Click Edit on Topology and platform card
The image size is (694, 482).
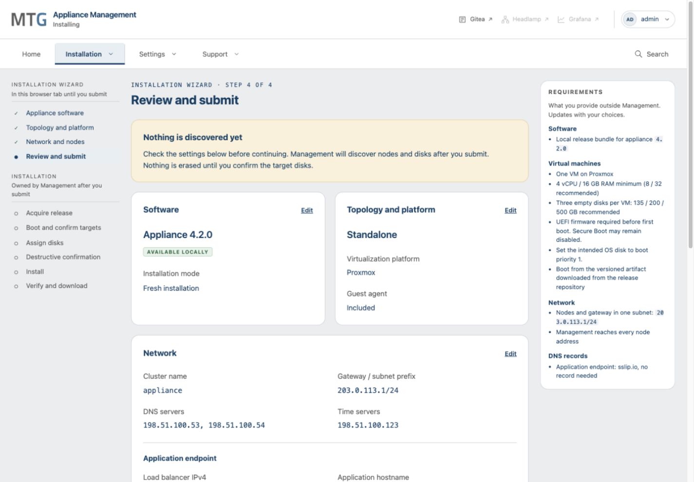(x=510, y=210)
